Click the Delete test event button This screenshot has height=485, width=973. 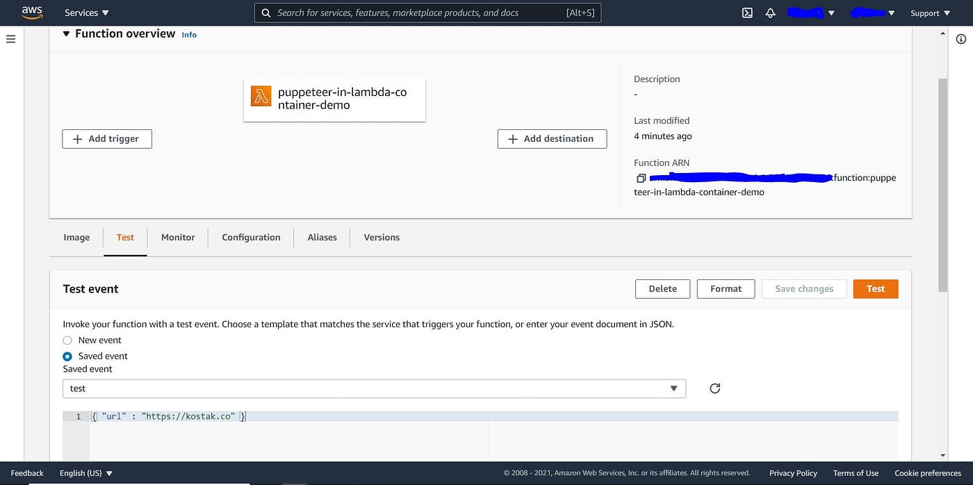pos(662,289)
